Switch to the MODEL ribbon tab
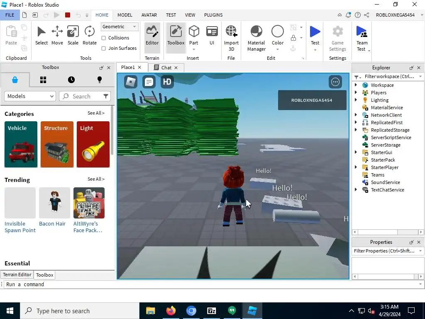 point(125,15)
